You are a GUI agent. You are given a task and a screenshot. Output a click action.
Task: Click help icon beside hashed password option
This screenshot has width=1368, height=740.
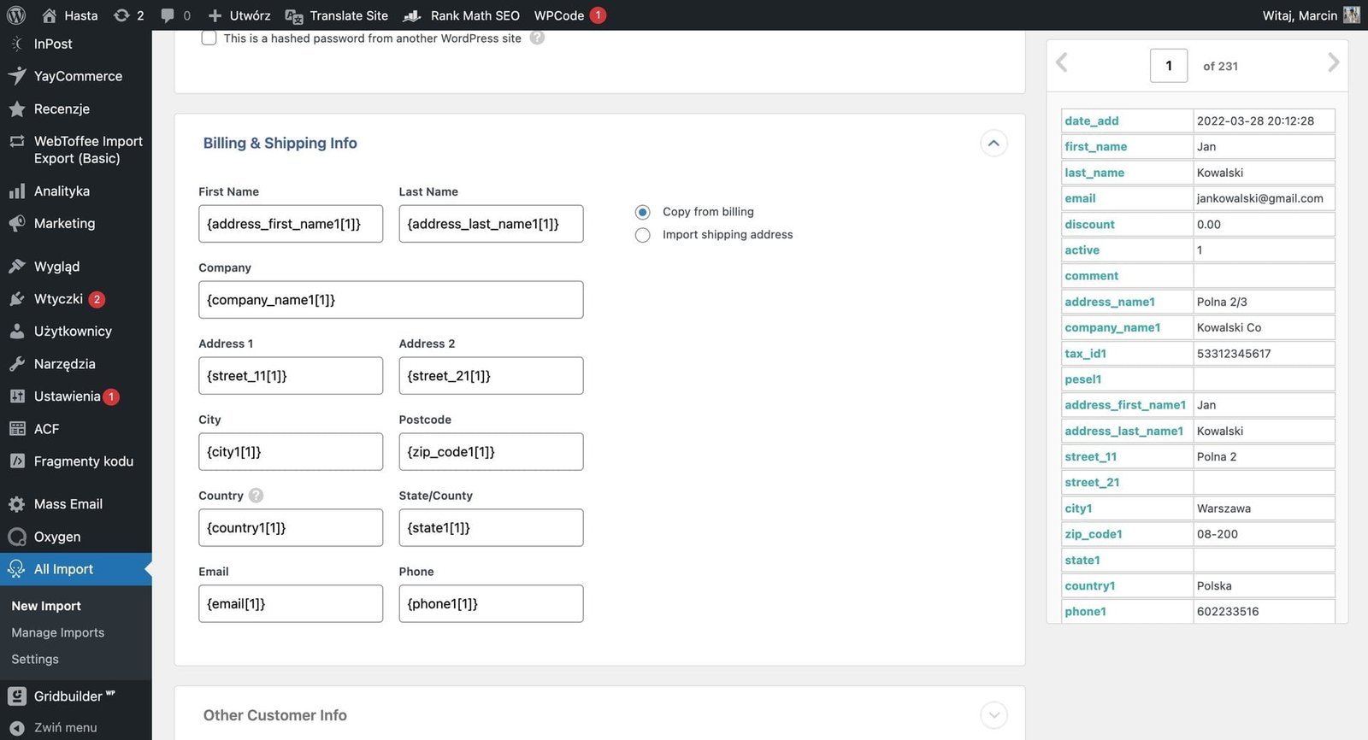click(x=537, y=38)
